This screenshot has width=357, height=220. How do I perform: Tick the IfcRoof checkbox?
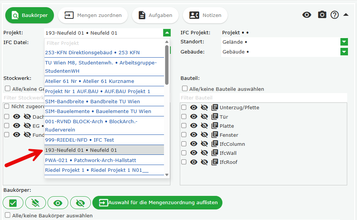coord(184,162)
